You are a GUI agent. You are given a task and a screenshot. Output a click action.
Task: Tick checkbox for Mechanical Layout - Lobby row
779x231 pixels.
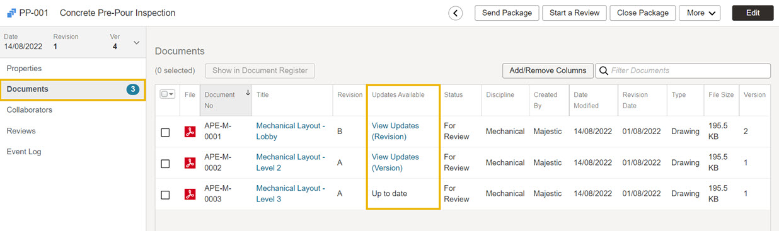click(x=165, y=132)
